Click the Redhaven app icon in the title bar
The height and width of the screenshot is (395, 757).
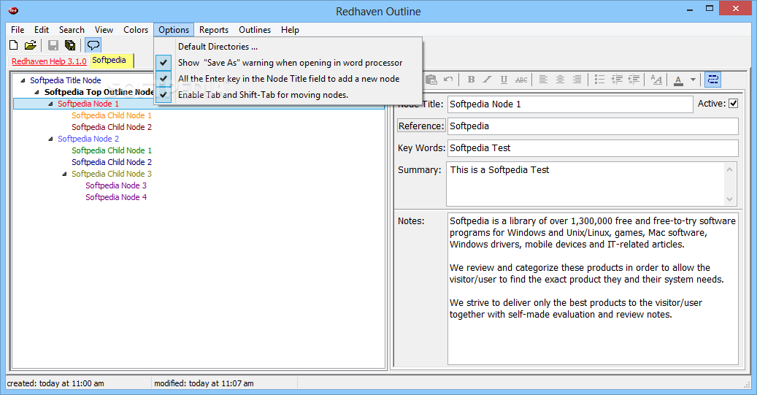pyautogui.click(x=13, y=11)
